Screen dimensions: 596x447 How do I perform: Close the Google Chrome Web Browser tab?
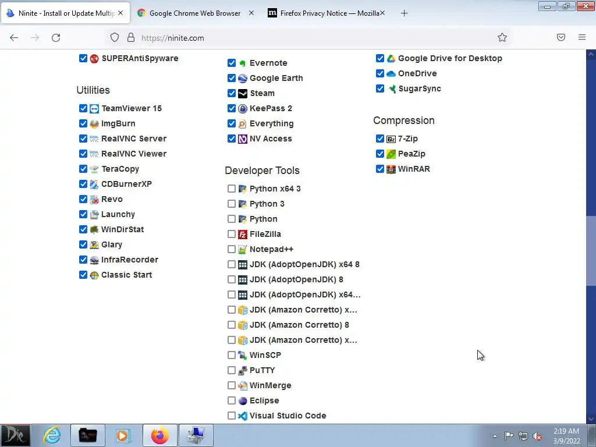click(x=251, y=13)
